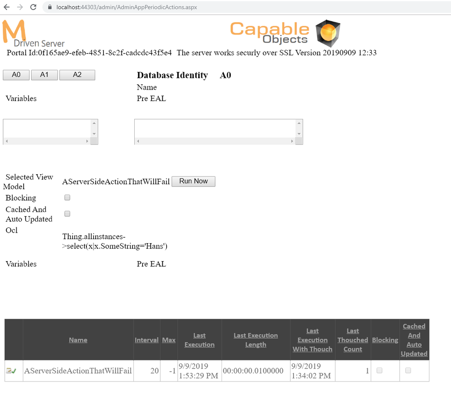
Task: Click the SSL version status text
Action: pos(276,53)
